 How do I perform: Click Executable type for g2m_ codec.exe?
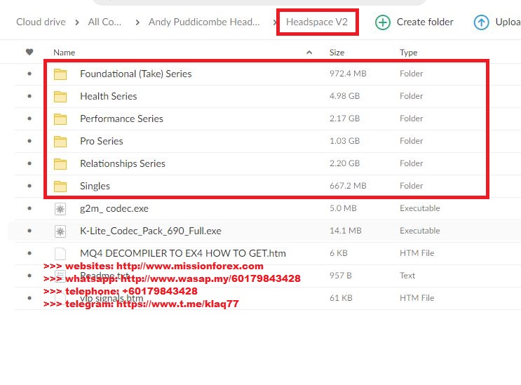coord(419,208)
